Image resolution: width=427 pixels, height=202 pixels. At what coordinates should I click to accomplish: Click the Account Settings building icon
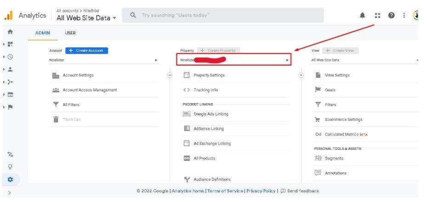[x=56, y=76]
